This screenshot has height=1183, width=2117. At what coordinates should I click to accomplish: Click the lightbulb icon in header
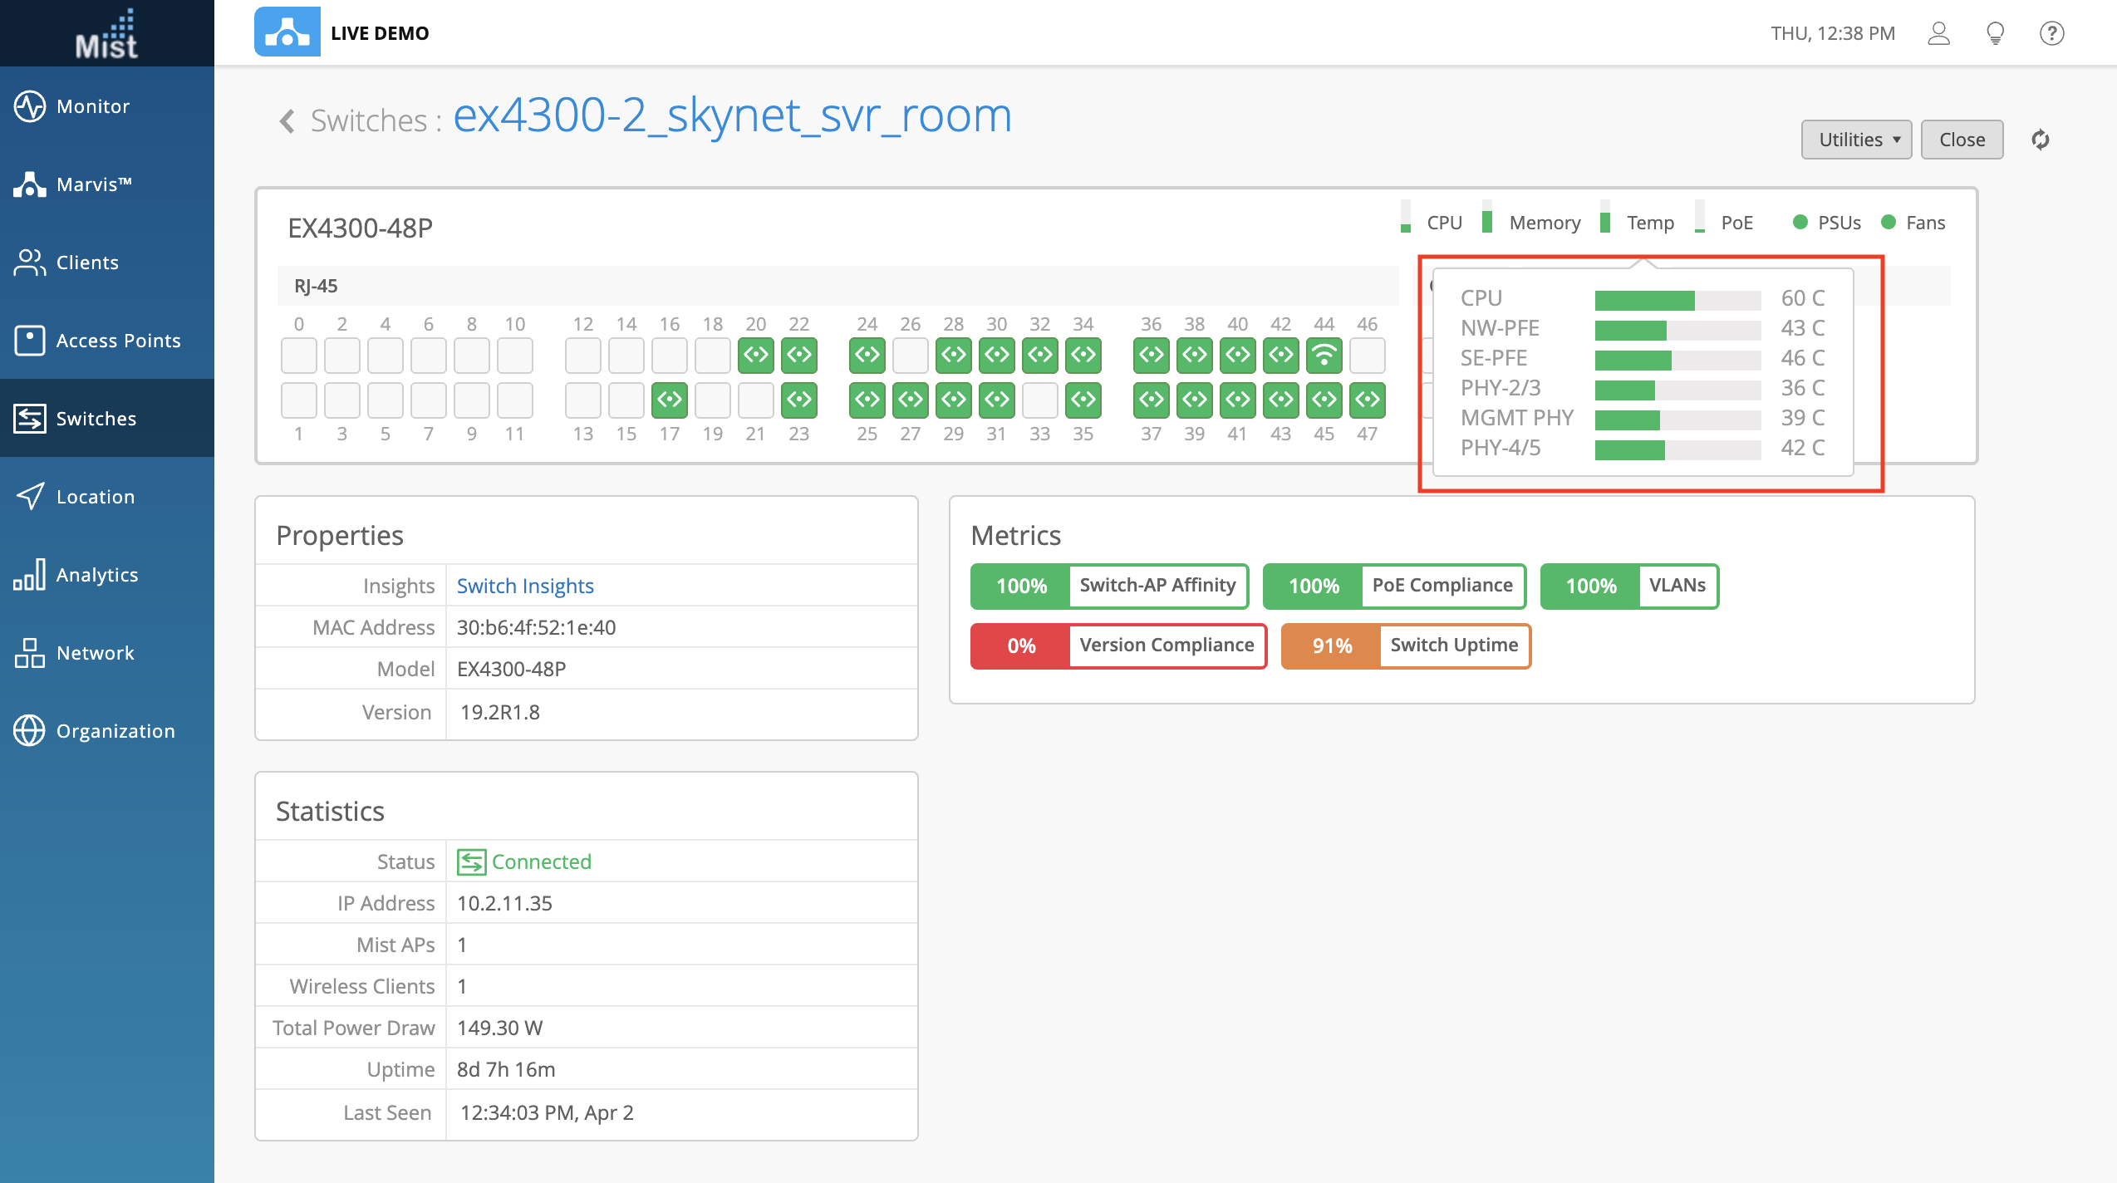(1995, 33)
